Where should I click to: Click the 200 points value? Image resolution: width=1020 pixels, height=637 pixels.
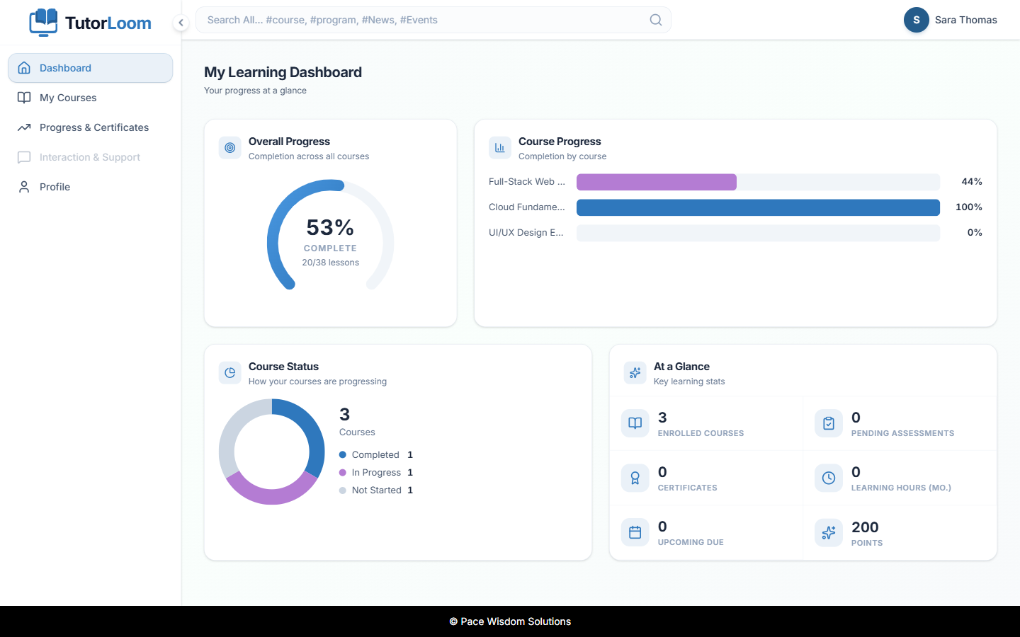point(865,527)
